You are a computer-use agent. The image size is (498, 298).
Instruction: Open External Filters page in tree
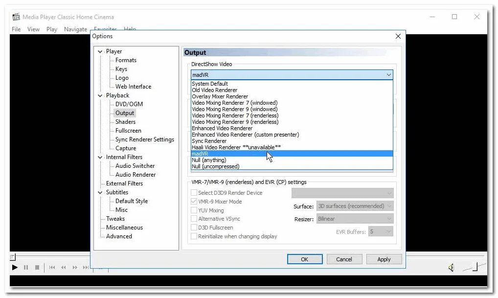(x=124, y=183)
